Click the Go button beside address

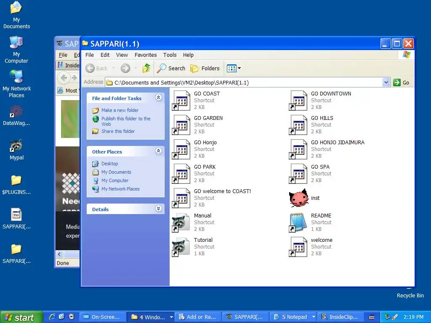point(401,82)
